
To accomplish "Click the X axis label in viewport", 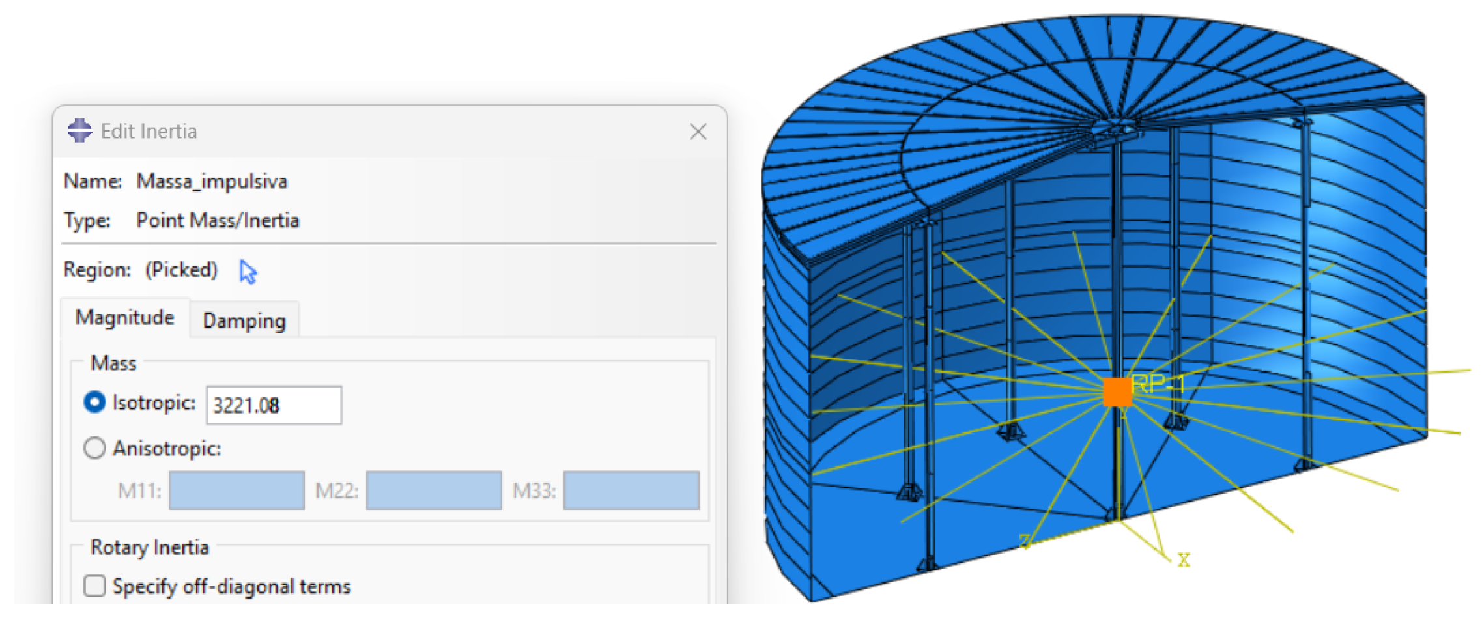I will click(x=1184, y=559).
